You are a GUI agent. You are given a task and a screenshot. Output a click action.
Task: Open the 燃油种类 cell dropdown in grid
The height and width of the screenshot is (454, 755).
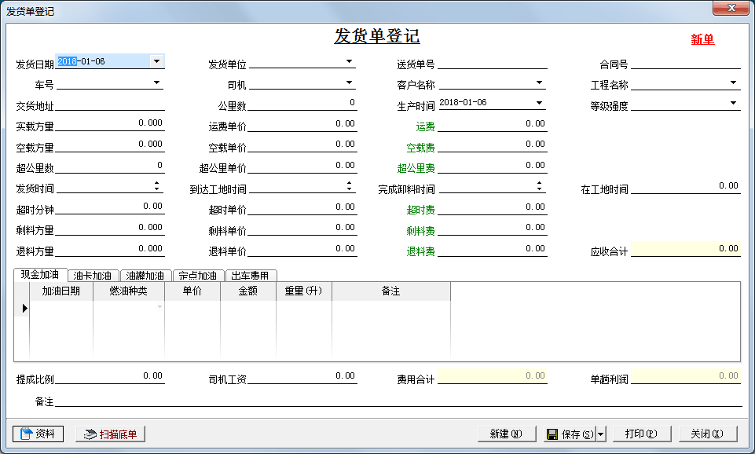click(159, 307)
